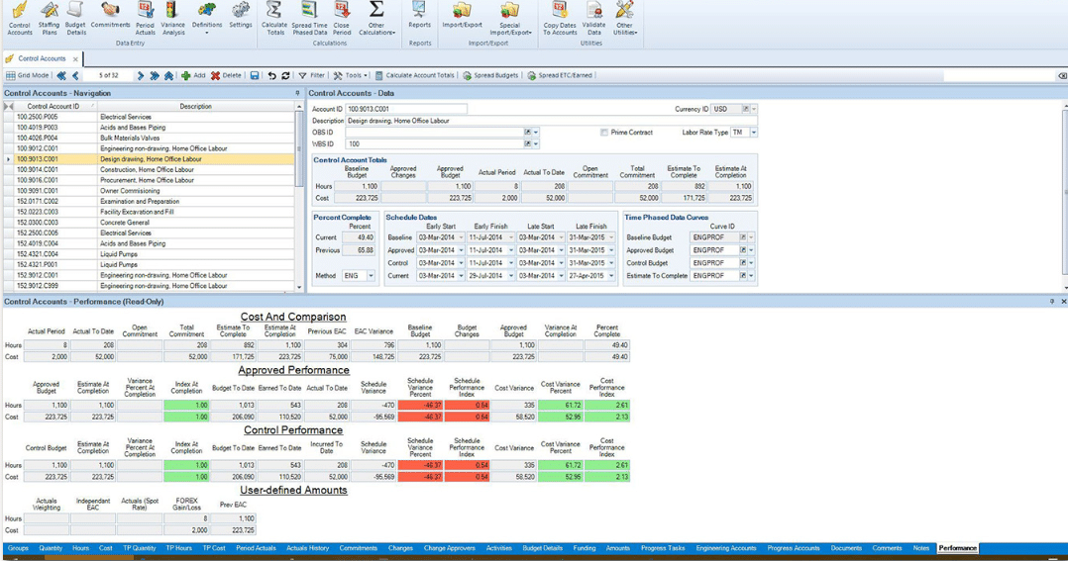Launch Variance Analysis
Screen dimensions: 1068x561
click(173, 19)
